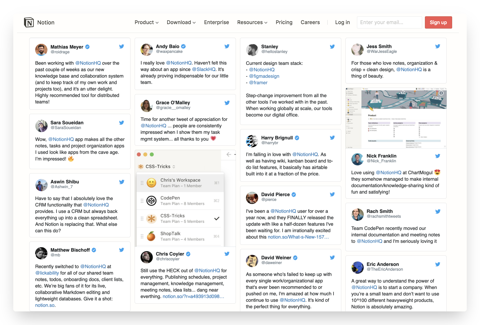Screen dimensions: 480x325
Task: Open the notion.so/?r=a493913d098 link
Action: coord(193,296)
